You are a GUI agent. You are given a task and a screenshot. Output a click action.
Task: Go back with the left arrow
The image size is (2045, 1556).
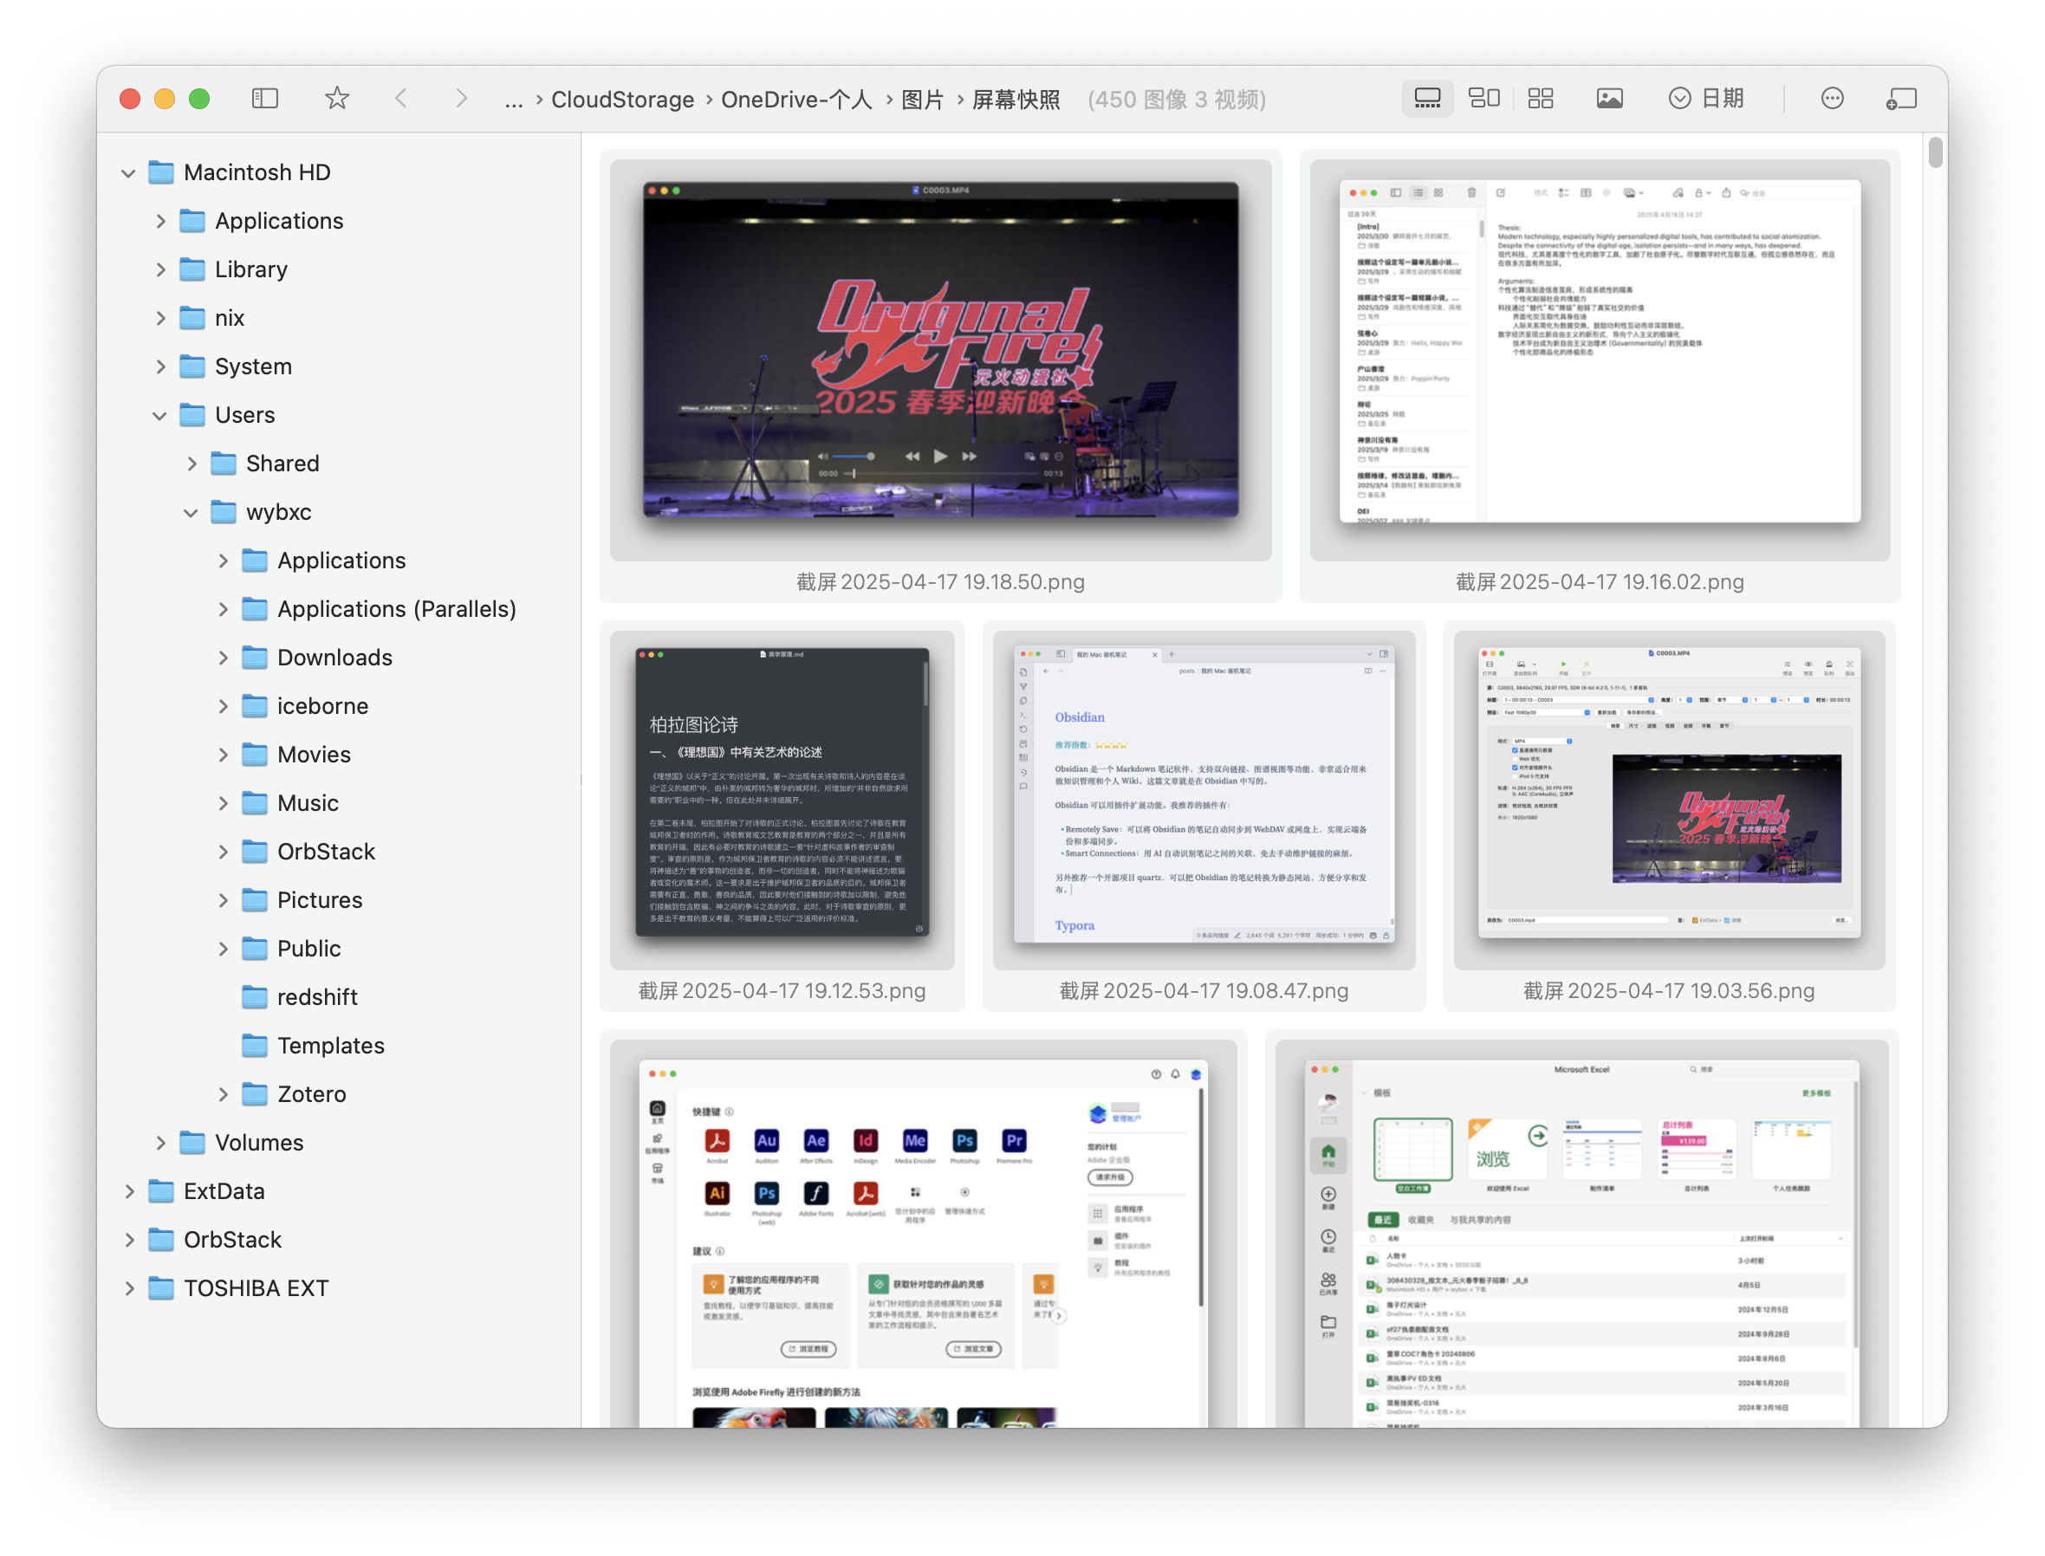click(401, 98)
